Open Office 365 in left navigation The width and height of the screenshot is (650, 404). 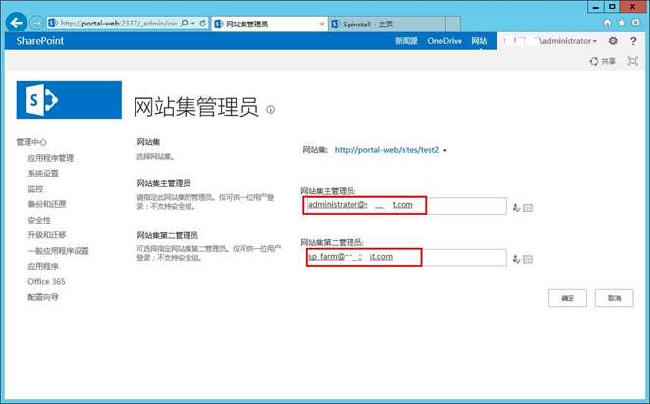click(46, 281)
